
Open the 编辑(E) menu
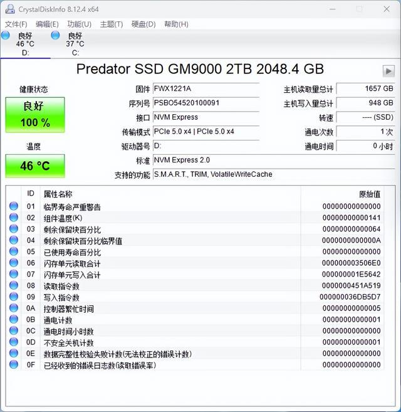(47, 24)
